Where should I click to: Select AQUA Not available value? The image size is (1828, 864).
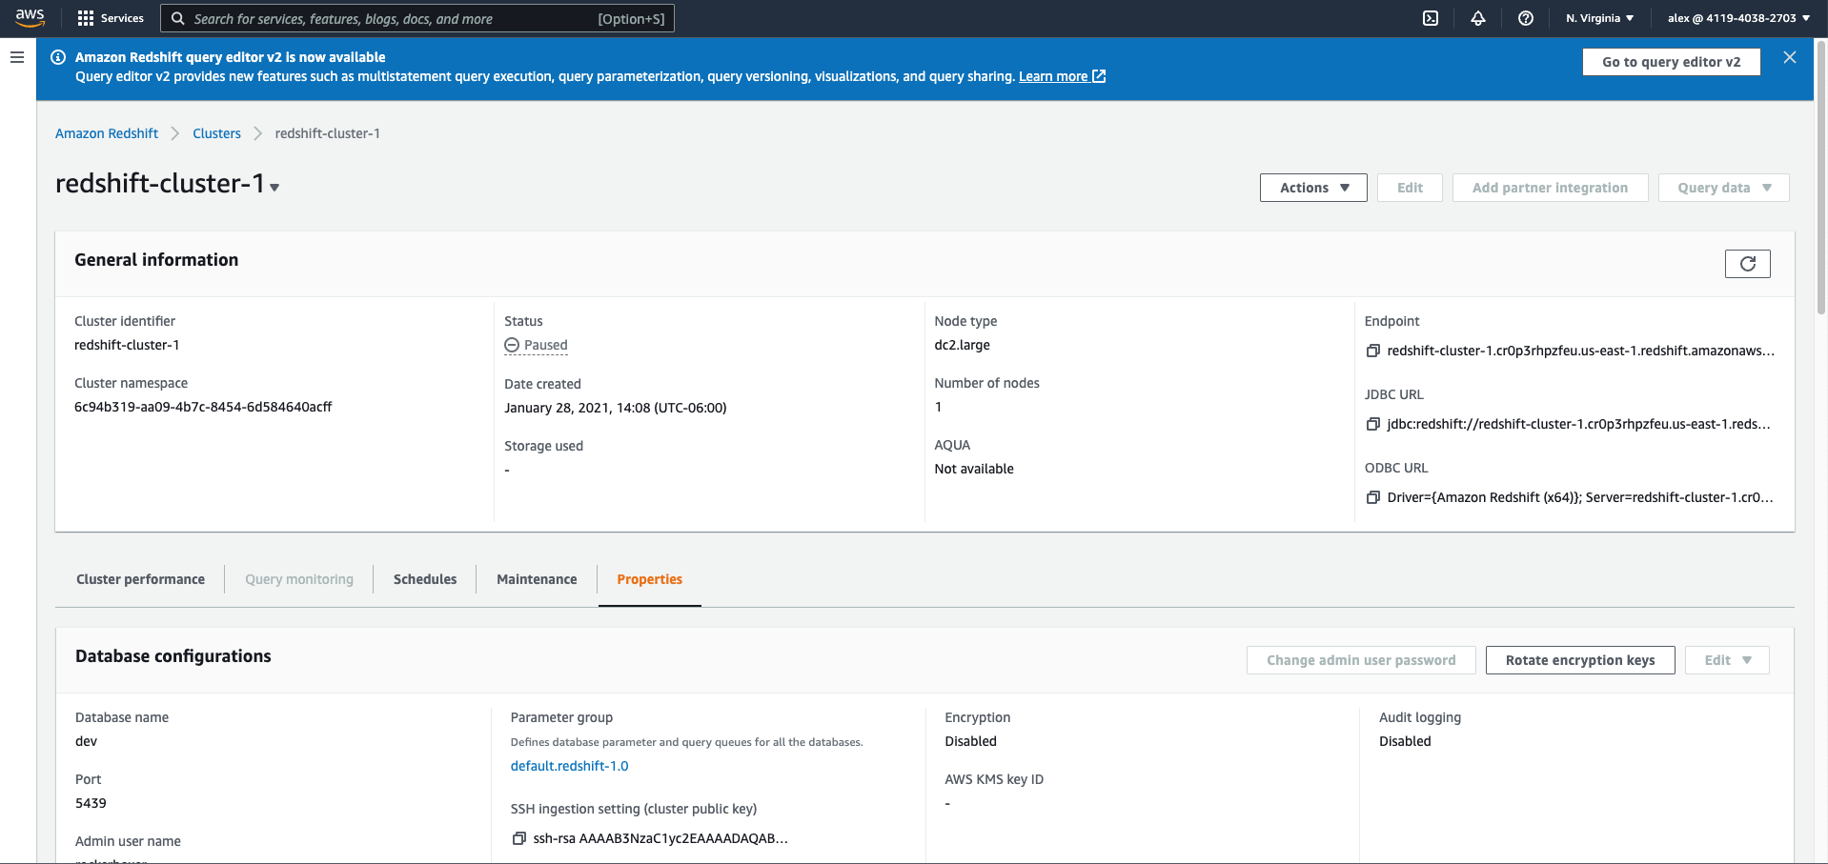coord(974,469)
